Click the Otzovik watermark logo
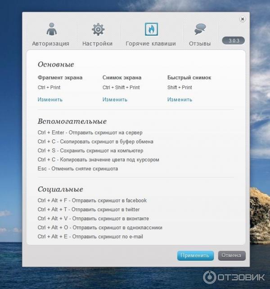The width and height of the screenshot is (270, 289). [235, 276]
